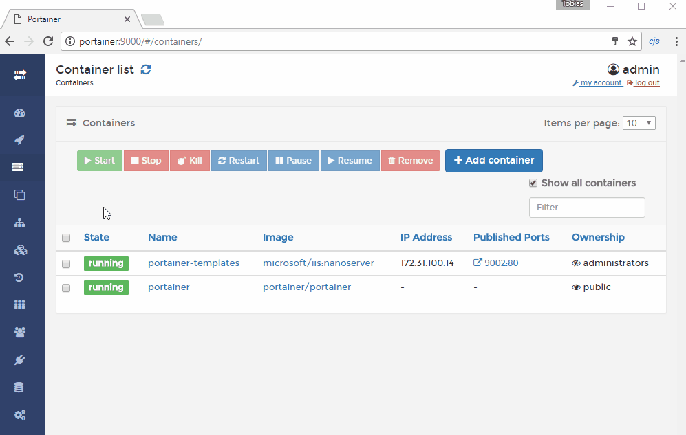Click the Add container button
Viewport: 686px width, 435px height.
click(493, 160)
